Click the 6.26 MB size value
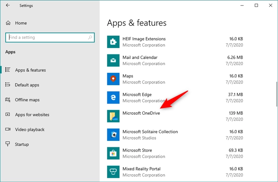The width and height of the screenshot is (278, 182). point(235,57)
